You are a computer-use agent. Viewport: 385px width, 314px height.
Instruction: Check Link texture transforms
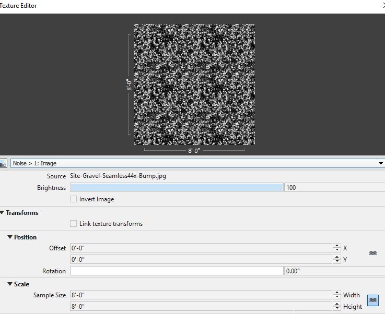(74, 224)
